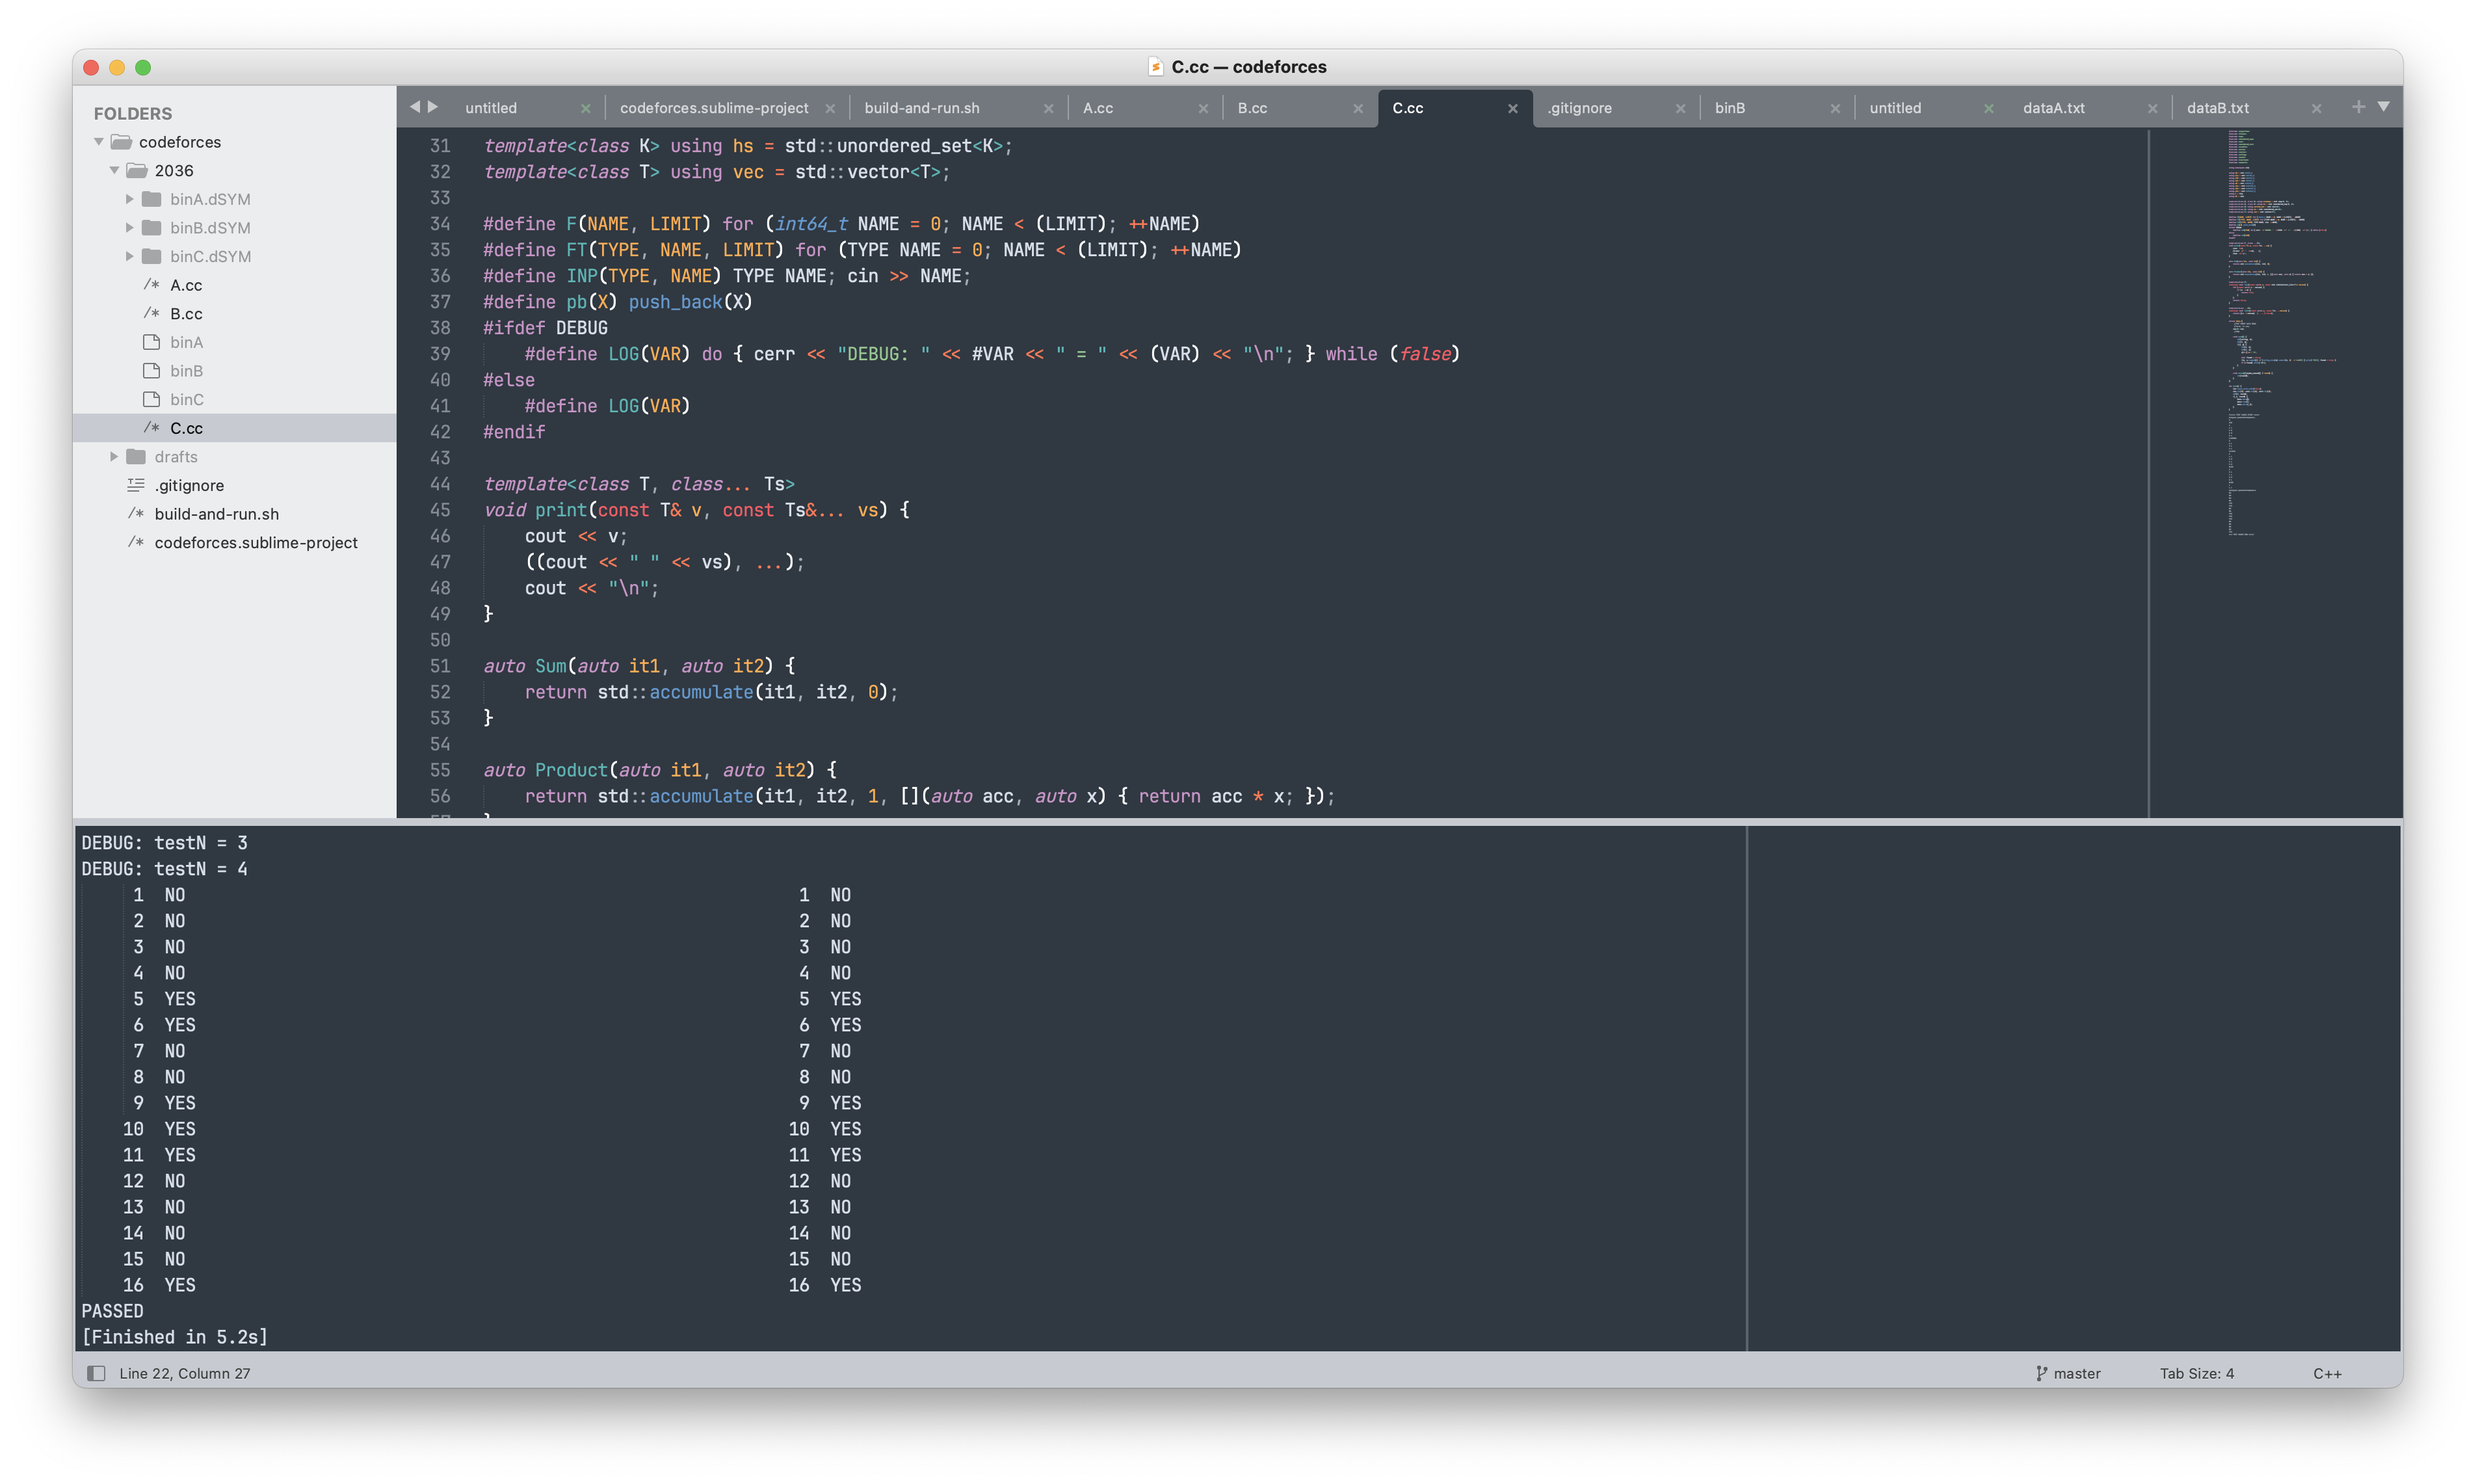The width and height of the screenshot is (2476, 1484).
Task: Open .gitignore from the sidebar
Action: pyautogui.click(x=189, y=485)
